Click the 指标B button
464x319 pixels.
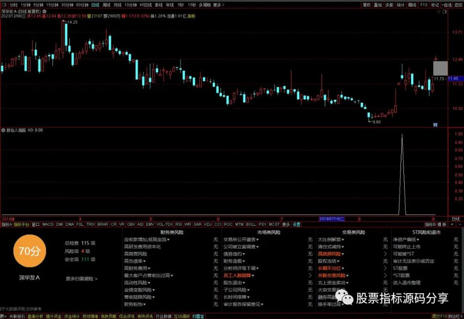coord(430,224)
